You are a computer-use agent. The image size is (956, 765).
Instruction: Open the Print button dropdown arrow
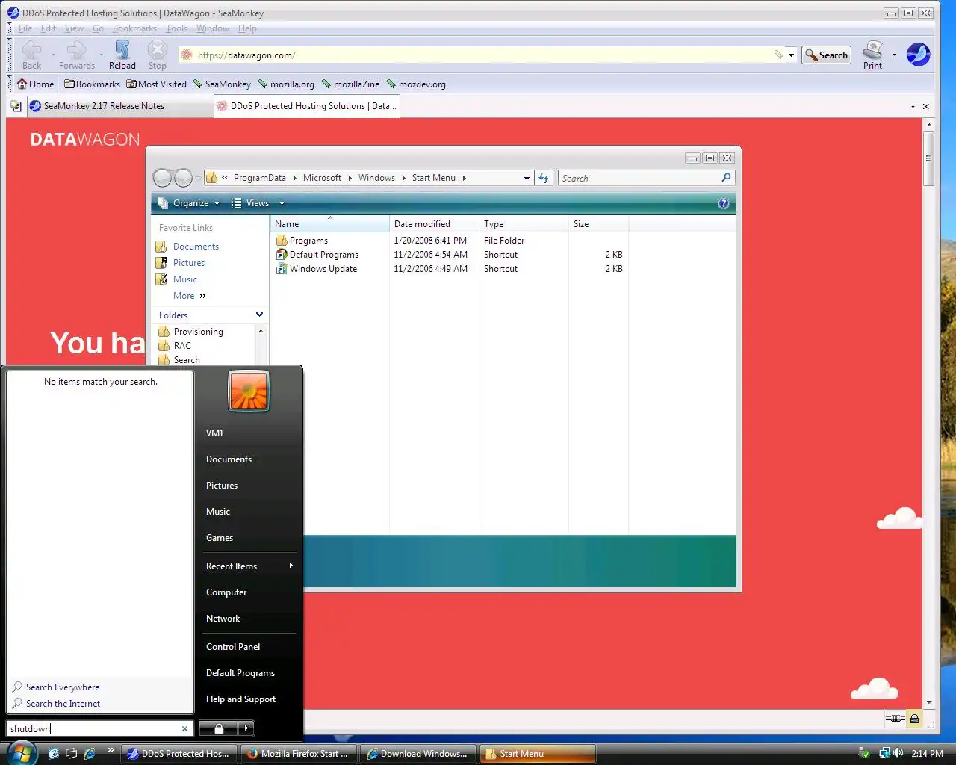[894, 55]
